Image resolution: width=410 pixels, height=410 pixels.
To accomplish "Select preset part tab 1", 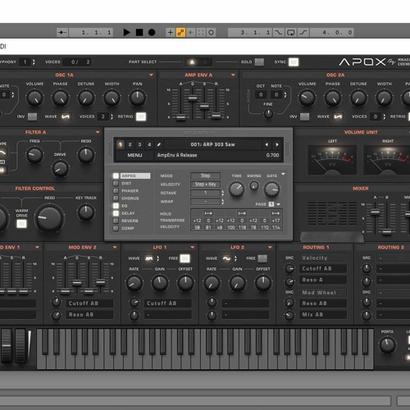I will [121, 144].
